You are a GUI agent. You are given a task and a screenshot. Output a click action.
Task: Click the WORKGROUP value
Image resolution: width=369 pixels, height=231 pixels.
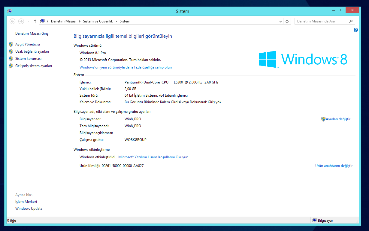click(x=135, y=140)
